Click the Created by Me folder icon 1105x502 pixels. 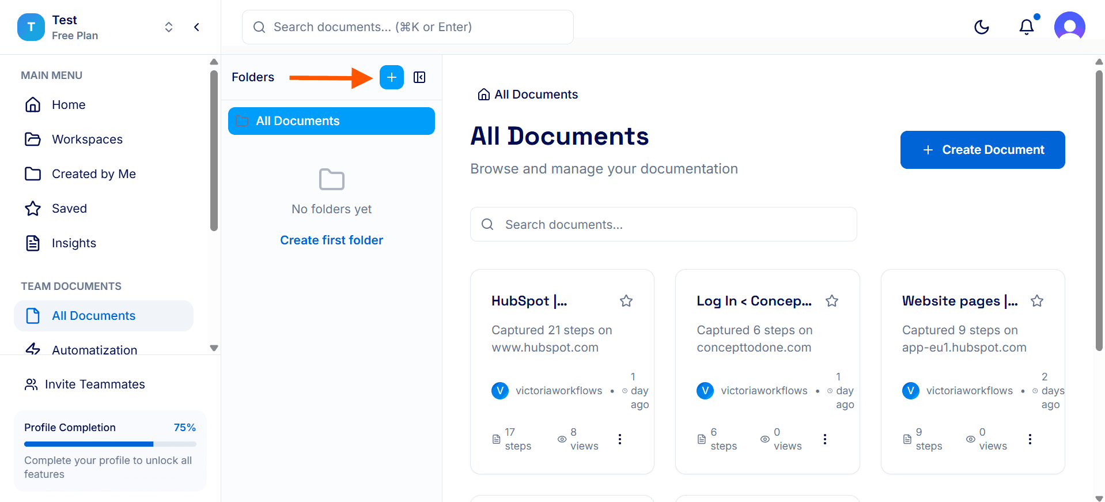33,174
